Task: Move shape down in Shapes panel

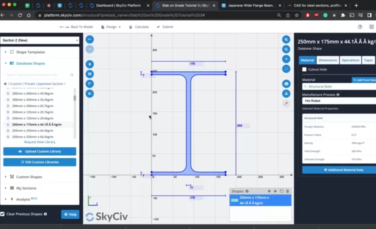Action: tap(275, 191)
